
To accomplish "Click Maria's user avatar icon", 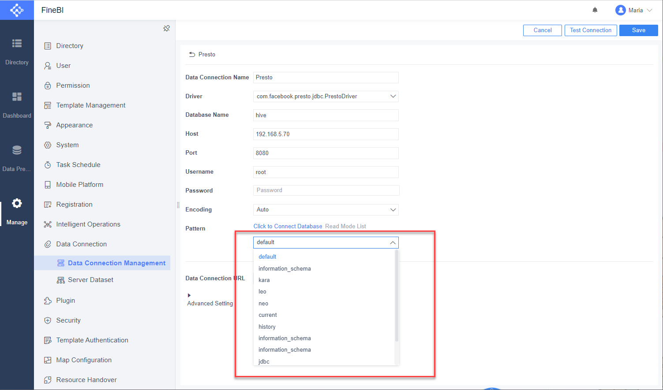I will click(x=621, y=10).
